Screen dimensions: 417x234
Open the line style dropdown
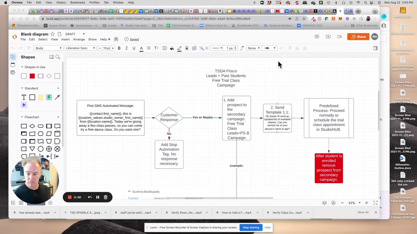click(x=217, y=48)
